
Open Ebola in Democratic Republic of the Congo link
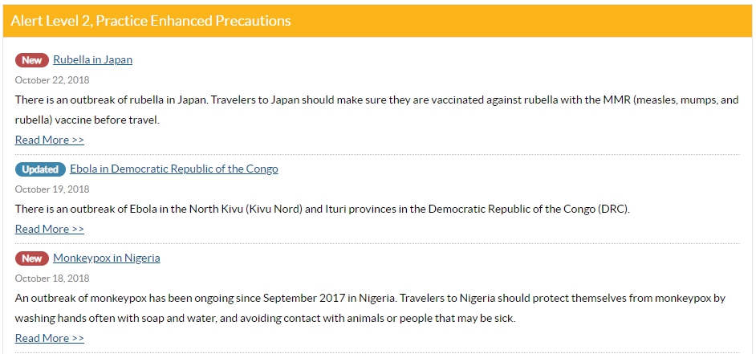174,169
